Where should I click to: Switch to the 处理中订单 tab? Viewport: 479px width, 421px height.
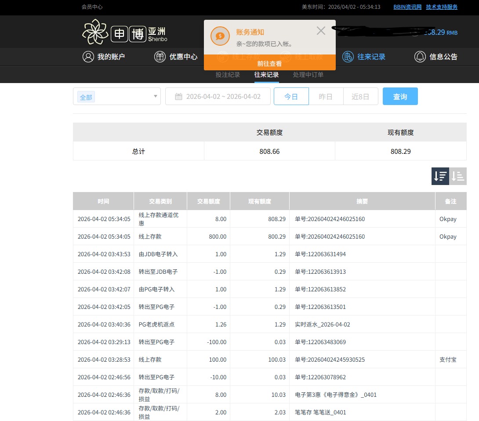tap(308, 75)
